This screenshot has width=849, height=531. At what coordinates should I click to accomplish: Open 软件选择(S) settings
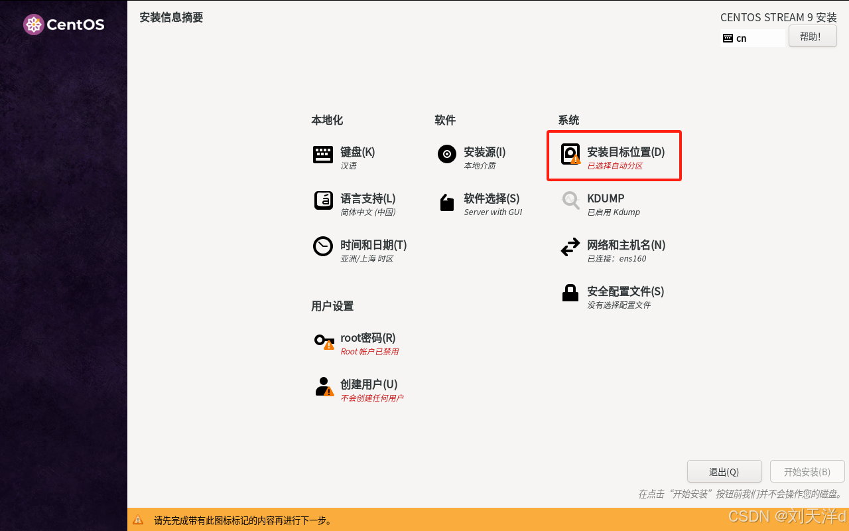pyautogui.click(x=491, y=198)
